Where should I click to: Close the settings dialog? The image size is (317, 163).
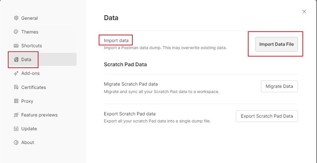click(x=304, y=12)
